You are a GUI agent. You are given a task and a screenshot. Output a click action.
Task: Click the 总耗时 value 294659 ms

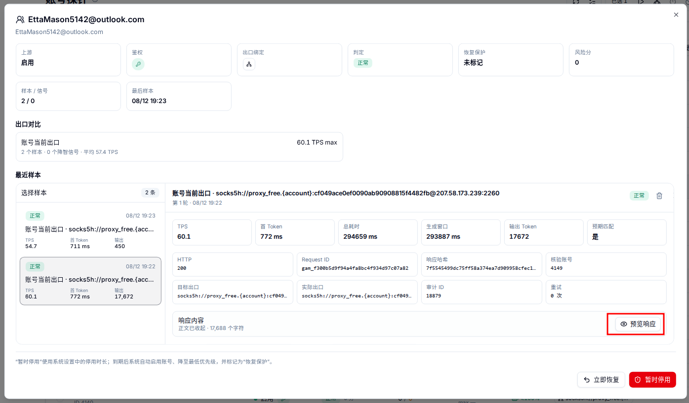pyautogui.click(x=360, y=237)
